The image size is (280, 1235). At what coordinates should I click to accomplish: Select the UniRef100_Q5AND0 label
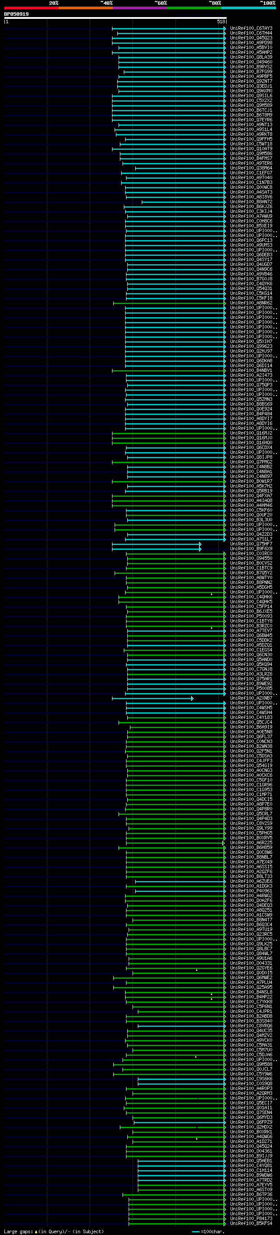click(x=251, y=659)
